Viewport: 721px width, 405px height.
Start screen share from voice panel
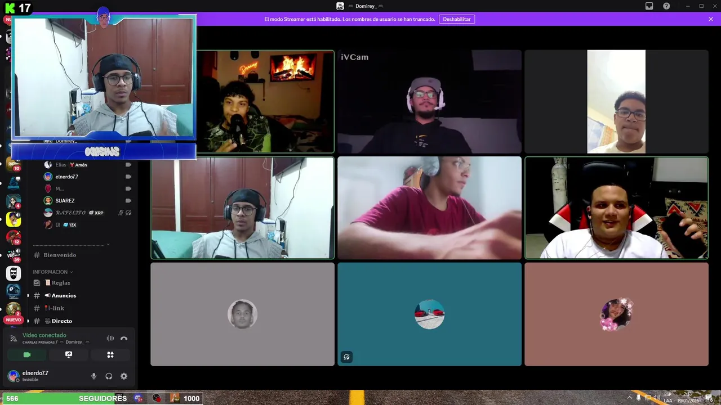click(69, 355)
